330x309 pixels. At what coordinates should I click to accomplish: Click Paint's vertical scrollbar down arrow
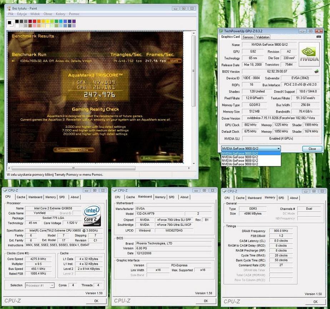tap(194, 163)
